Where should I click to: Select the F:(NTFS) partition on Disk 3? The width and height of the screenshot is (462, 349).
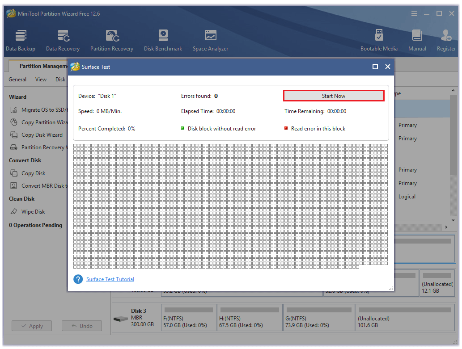coord(189,318)
